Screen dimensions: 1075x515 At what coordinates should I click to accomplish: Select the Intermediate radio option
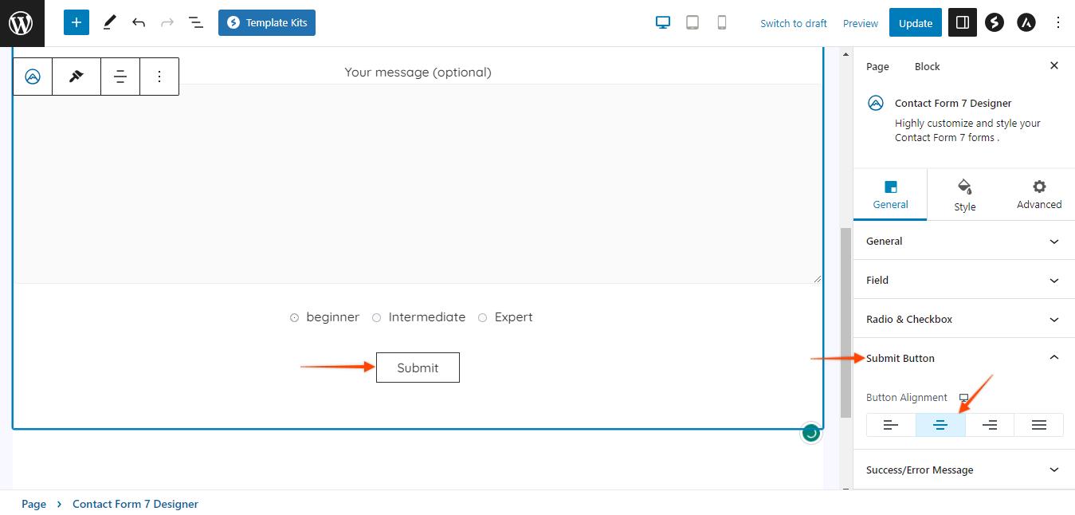pyautogui.click(x=377, y=317)
